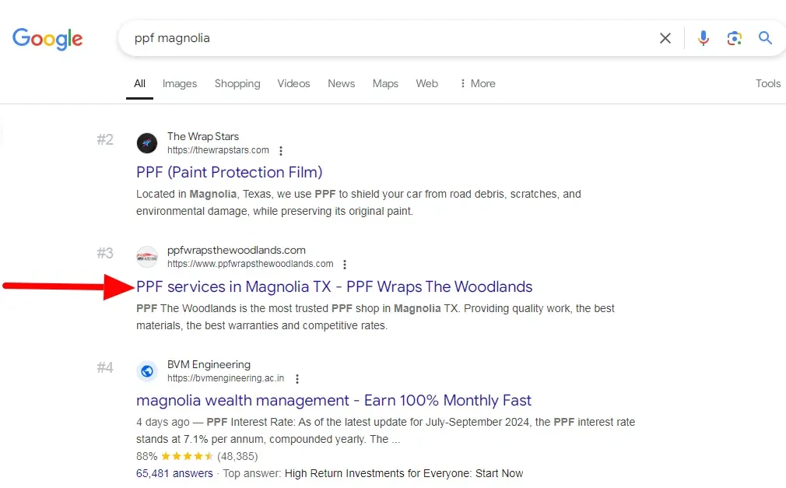Switch to the Shopping tab
The width and height of the screenshot is (786, 488).
pos(237,83)
